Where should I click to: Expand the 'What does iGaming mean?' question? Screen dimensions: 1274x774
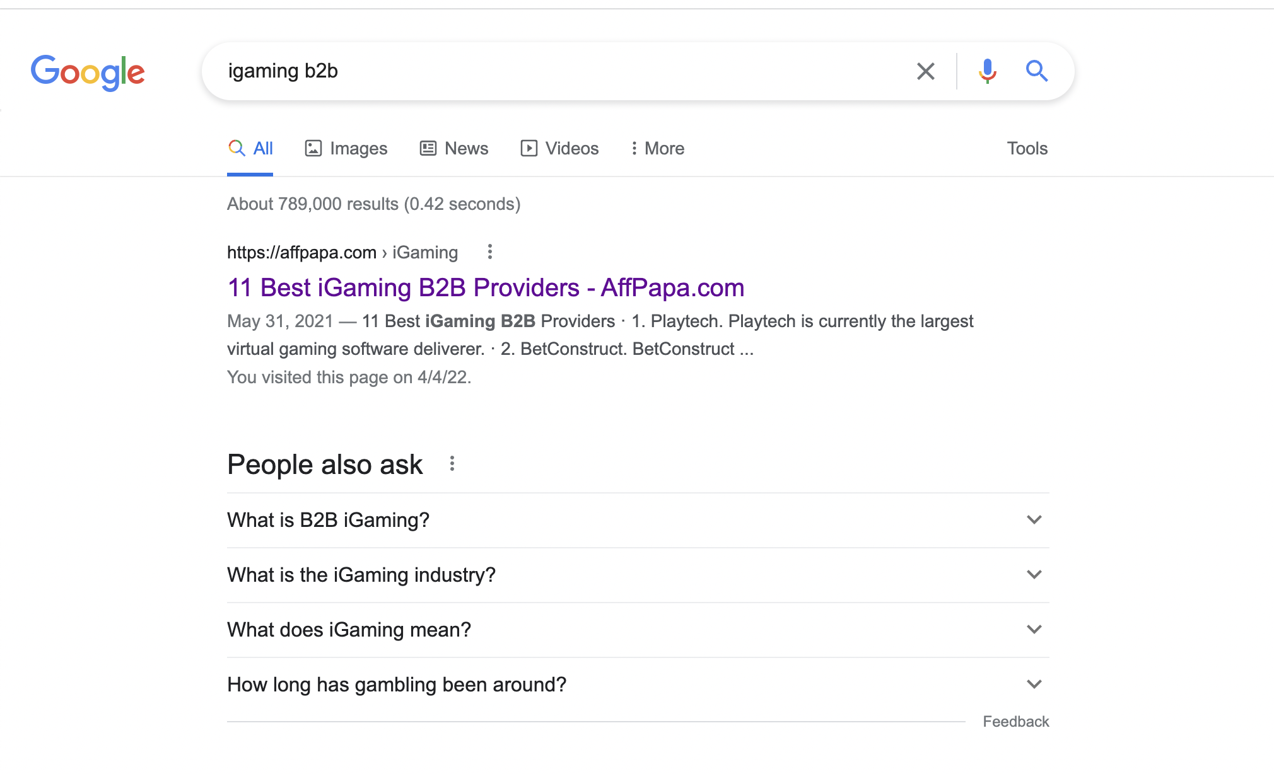coord(638,630)
